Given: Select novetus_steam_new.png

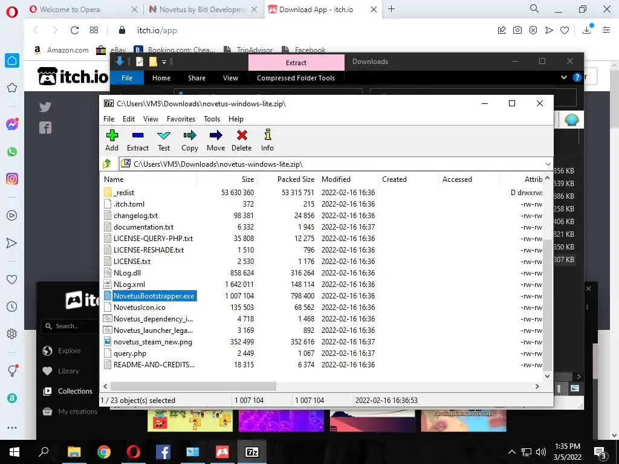Looking at the screenshot, I should (153, 342).
